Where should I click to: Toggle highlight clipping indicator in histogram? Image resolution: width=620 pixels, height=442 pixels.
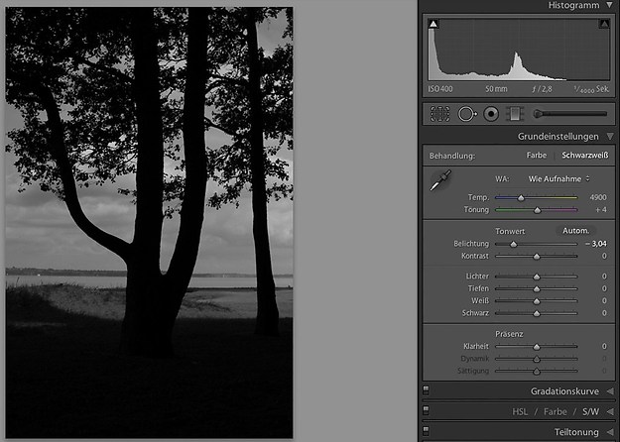click(x=602, y=24)
